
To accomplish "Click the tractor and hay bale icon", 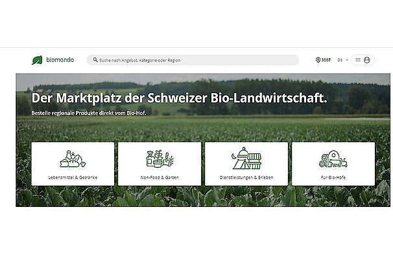I will 333,159.
